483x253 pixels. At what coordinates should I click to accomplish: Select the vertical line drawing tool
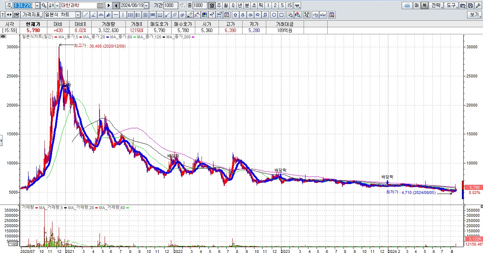[123, 15]
